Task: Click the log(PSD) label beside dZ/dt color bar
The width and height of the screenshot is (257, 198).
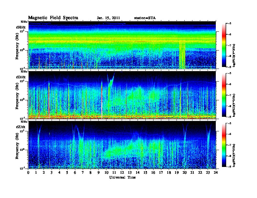Action: pos(234,155)
